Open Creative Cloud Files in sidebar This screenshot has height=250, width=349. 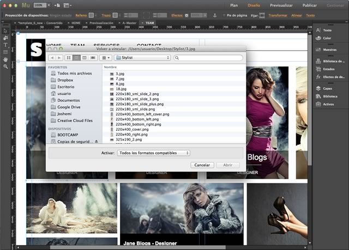(x=71, y=121)
